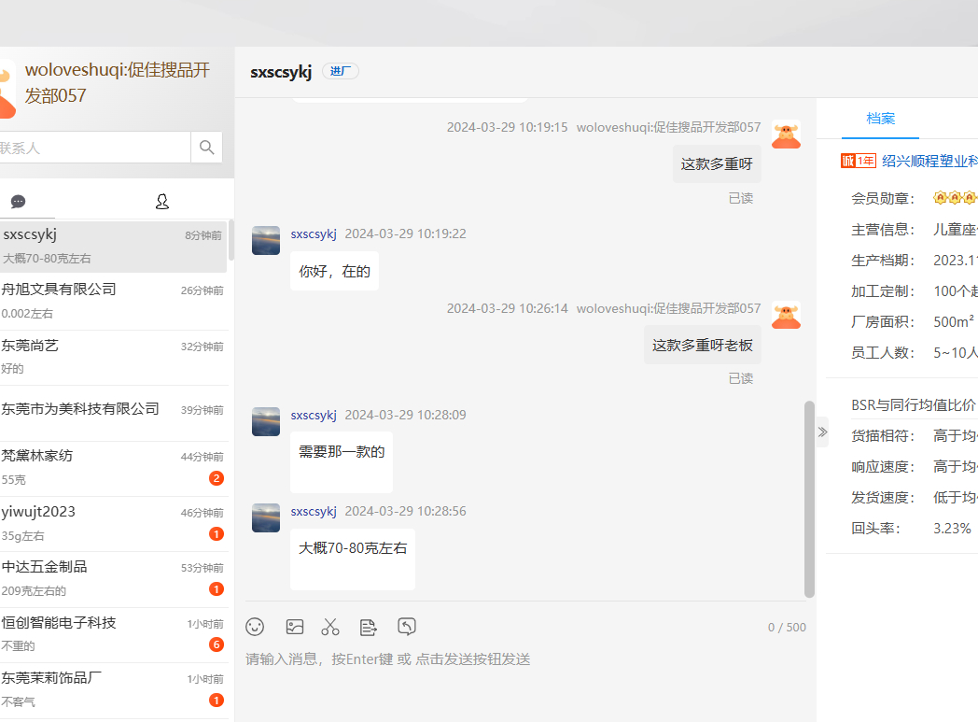Click unread badge 1 on yiwujt2023
The height and width of the screenshot is (722, 978).
(x=217, y=534)
